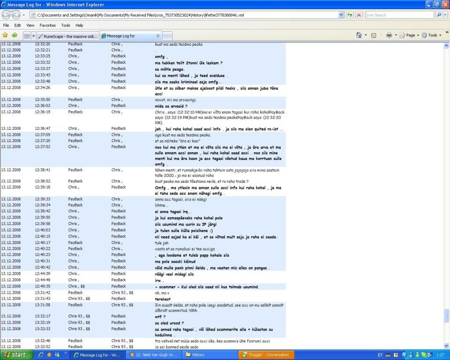Click the browser Back arrow button
The width and height of the screenshot is (450, 360).
pos(7,15)
